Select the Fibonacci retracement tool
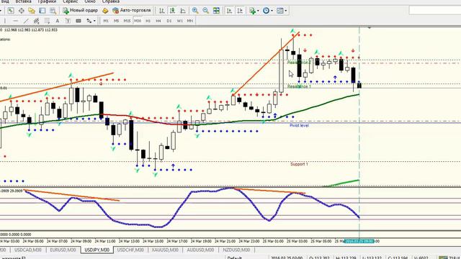The width and height of the screenshot is (461, 259). coord(47,21)
